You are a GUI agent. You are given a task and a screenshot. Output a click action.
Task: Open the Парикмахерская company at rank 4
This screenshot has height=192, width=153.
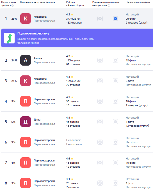(45, 99)
